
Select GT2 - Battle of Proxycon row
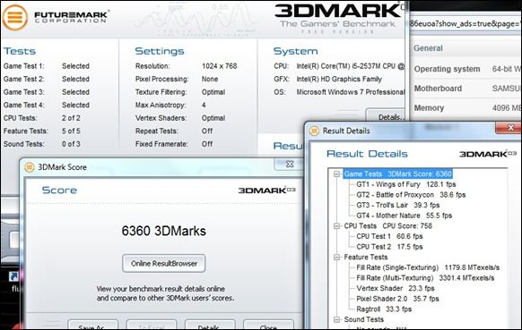point(411,195)
